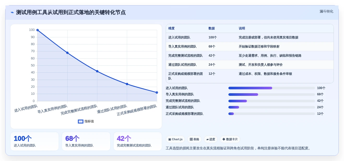Click the progress value label 24个
Screen dimensions: 344x161
click(321, 107)
